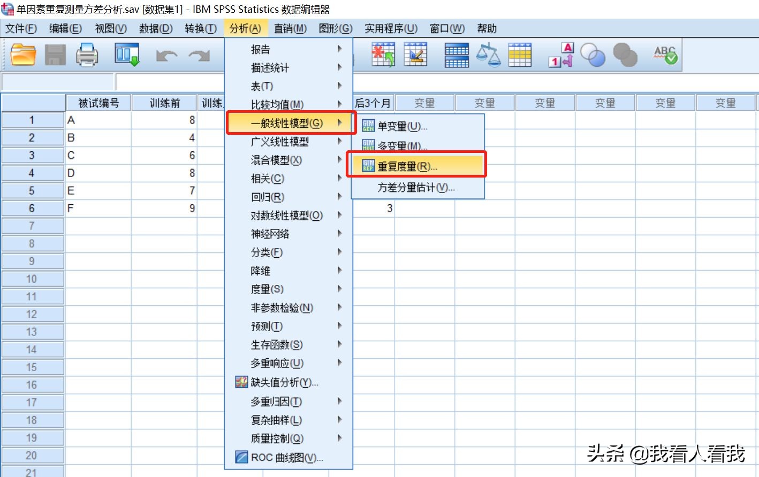Expand the 预测(T) submenu
This screenshot has height=477, width=759.
tap(289, 326)
